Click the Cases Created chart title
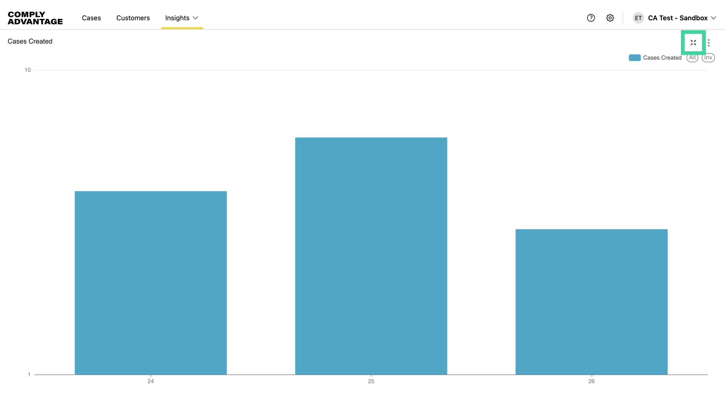Screen dimensions: 725x408 pyautogui.click(x=30, y=41)
